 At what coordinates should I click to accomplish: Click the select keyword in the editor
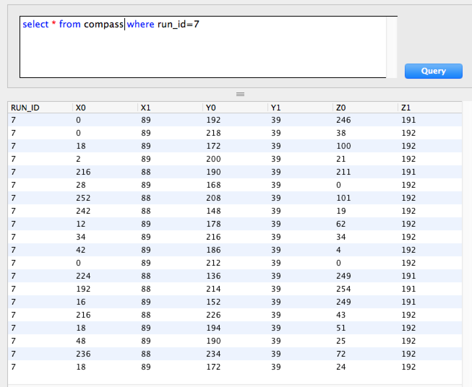click(36, 24)
